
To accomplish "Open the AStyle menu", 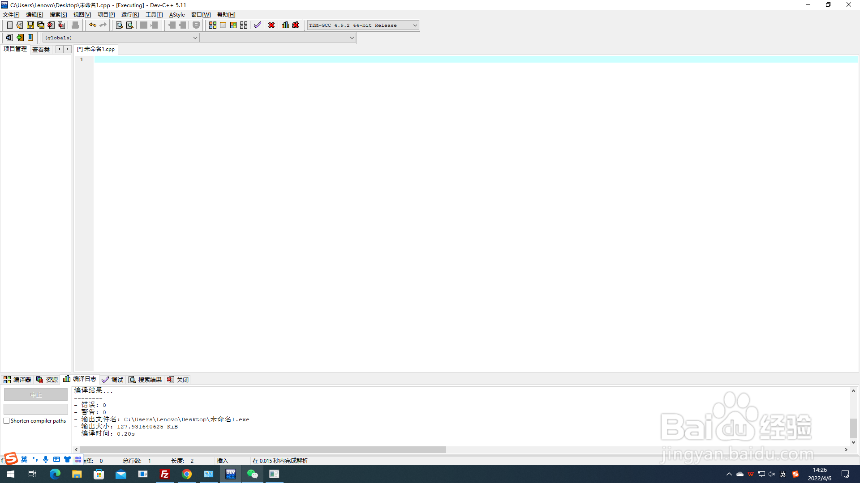I will tap(177, 15).
